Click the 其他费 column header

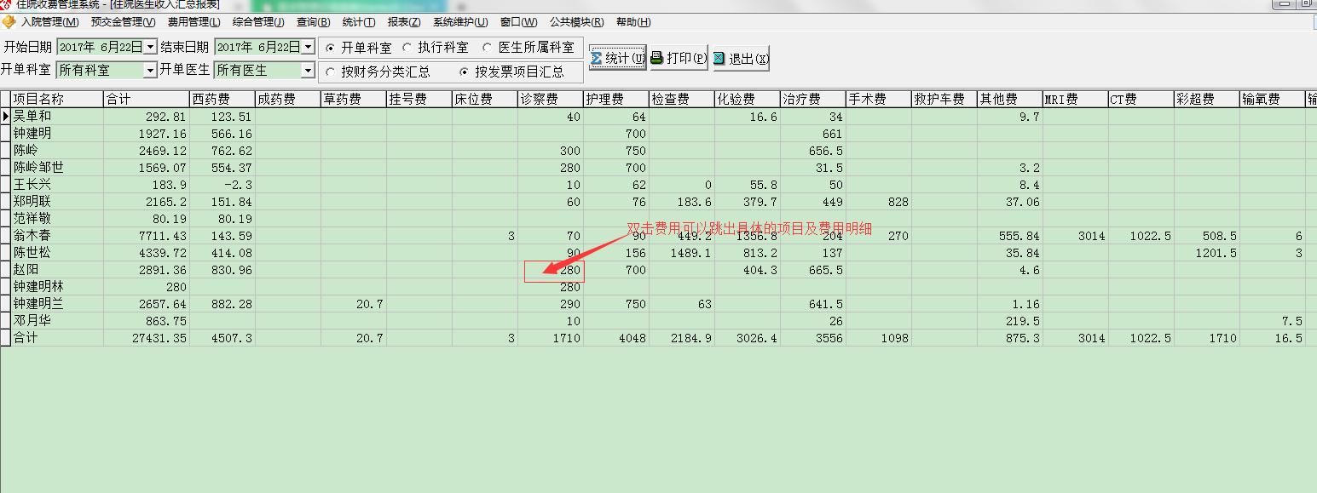tap(1010, 100)
